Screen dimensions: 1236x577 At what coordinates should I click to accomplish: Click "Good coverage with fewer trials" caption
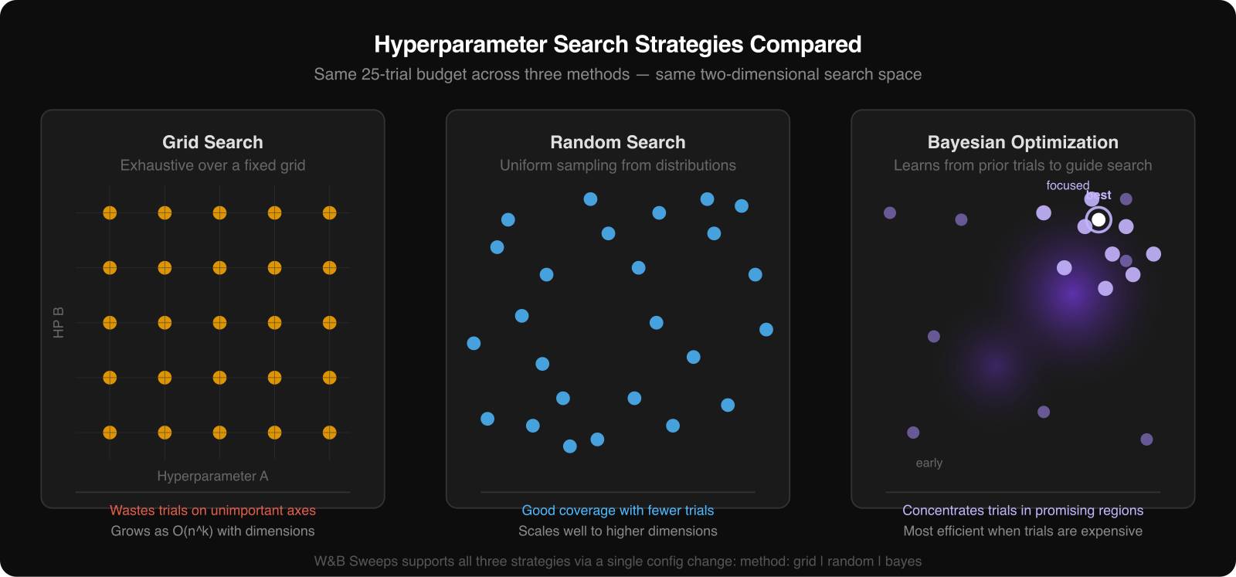[x=618, y=511]
